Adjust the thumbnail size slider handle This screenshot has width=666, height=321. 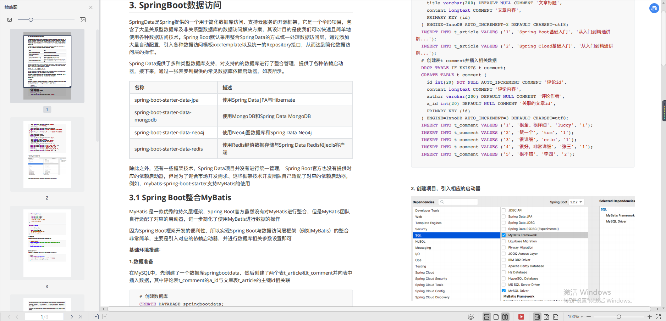click(31, 20)
